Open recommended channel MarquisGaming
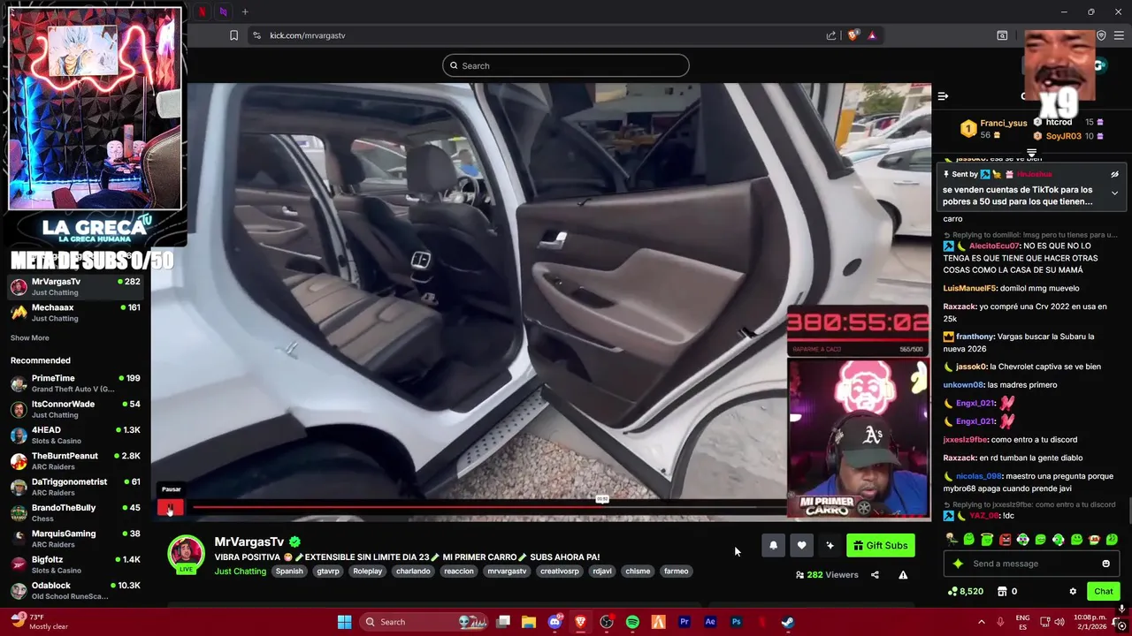 (x=75, y=539)
